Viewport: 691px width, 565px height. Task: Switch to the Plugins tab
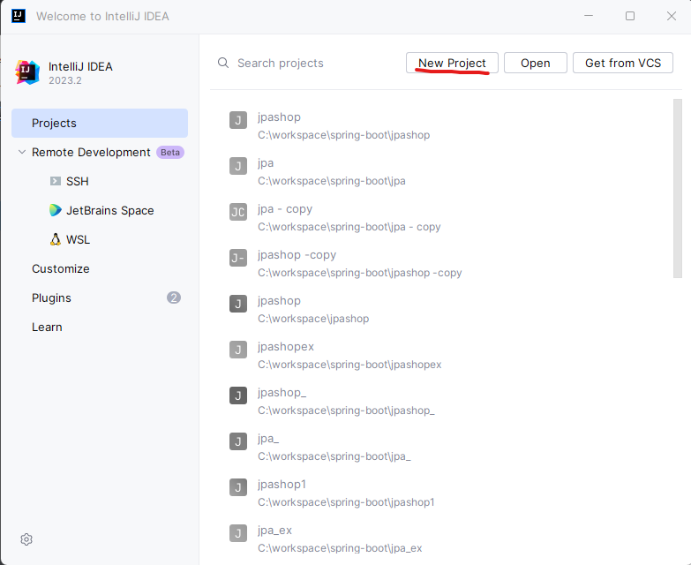pos(51,298)
